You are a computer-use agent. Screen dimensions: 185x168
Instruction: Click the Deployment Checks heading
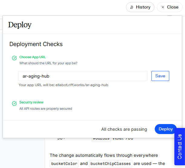(36, 44)
